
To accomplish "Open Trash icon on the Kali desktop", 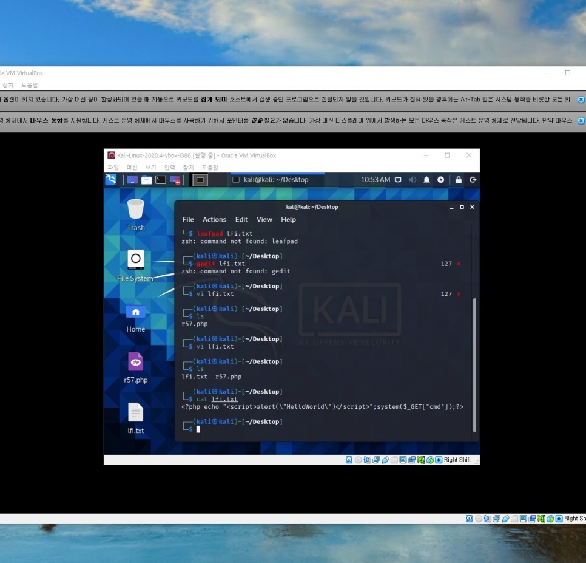I will pyautogui.click(x=136, y=215).
